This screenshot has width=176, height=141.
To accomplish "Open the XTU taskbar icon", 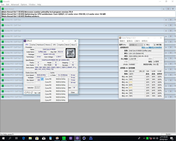I will pyautogui.click(x=91, y=138).
